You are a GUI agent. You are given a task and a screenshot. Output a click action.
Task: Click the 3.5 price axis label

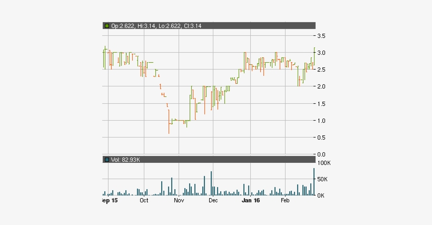click(321, 36)
